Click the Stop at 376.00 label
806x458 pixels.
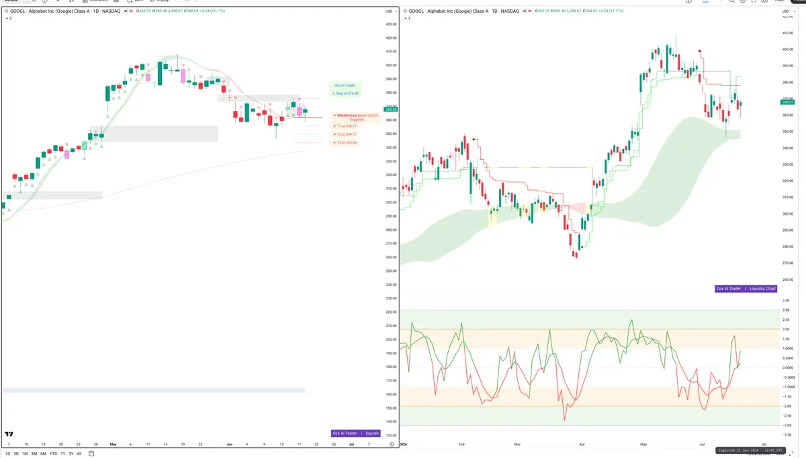click(347, 93)
